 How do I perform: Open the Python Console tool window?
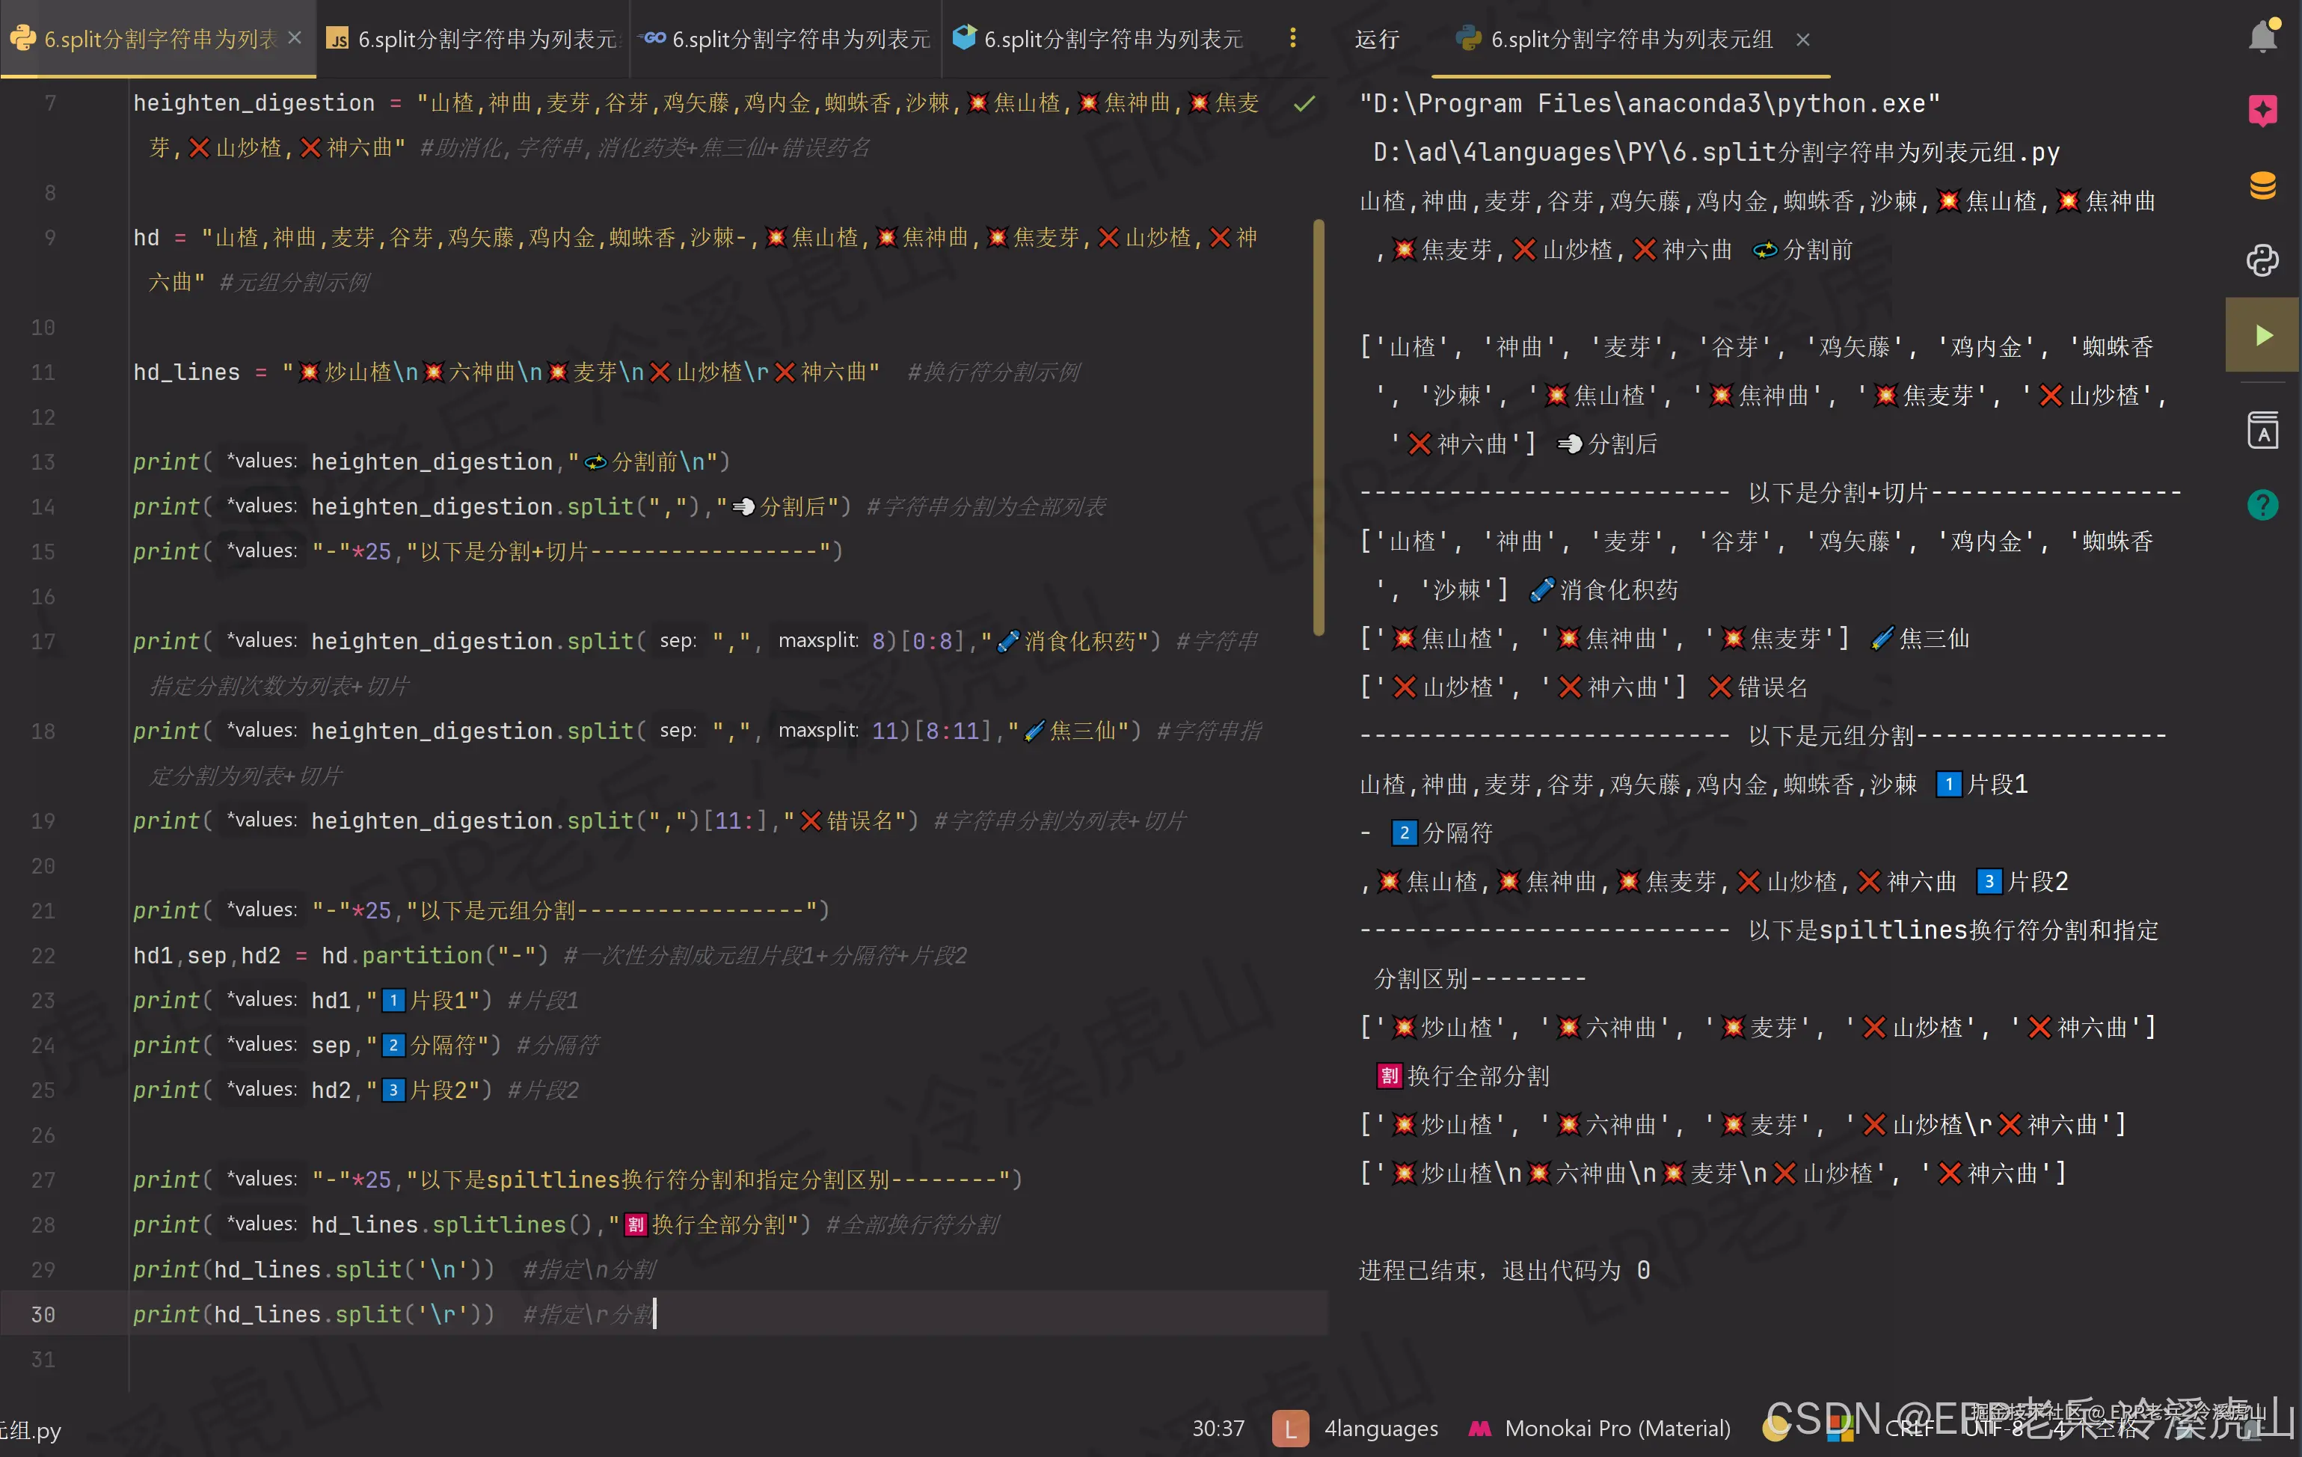tap(2262, 260)
